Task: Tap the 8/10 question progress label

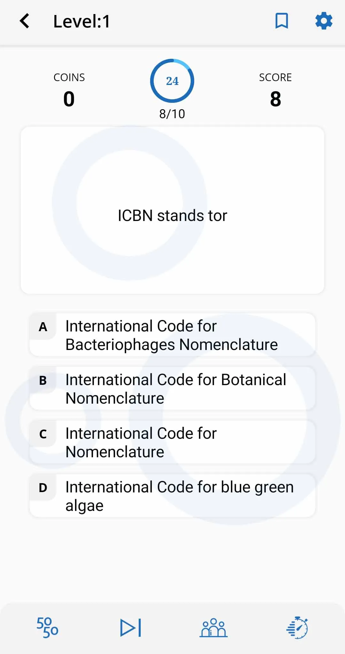Action: point(172,114)
